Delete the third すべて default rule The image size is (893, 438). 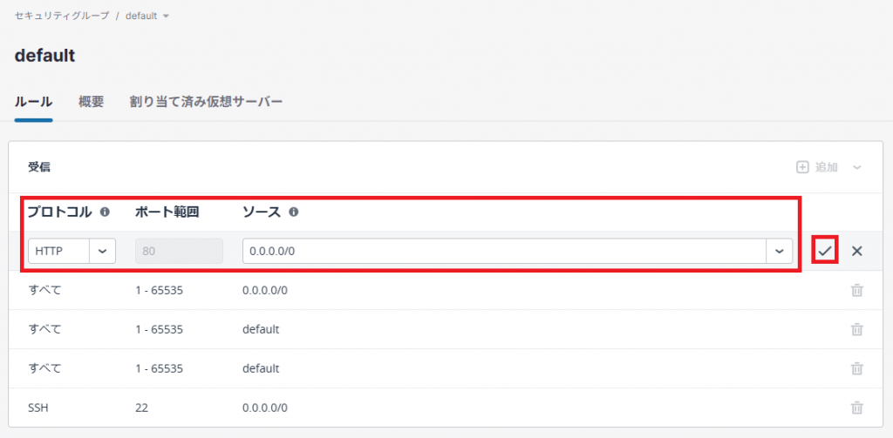856,368
